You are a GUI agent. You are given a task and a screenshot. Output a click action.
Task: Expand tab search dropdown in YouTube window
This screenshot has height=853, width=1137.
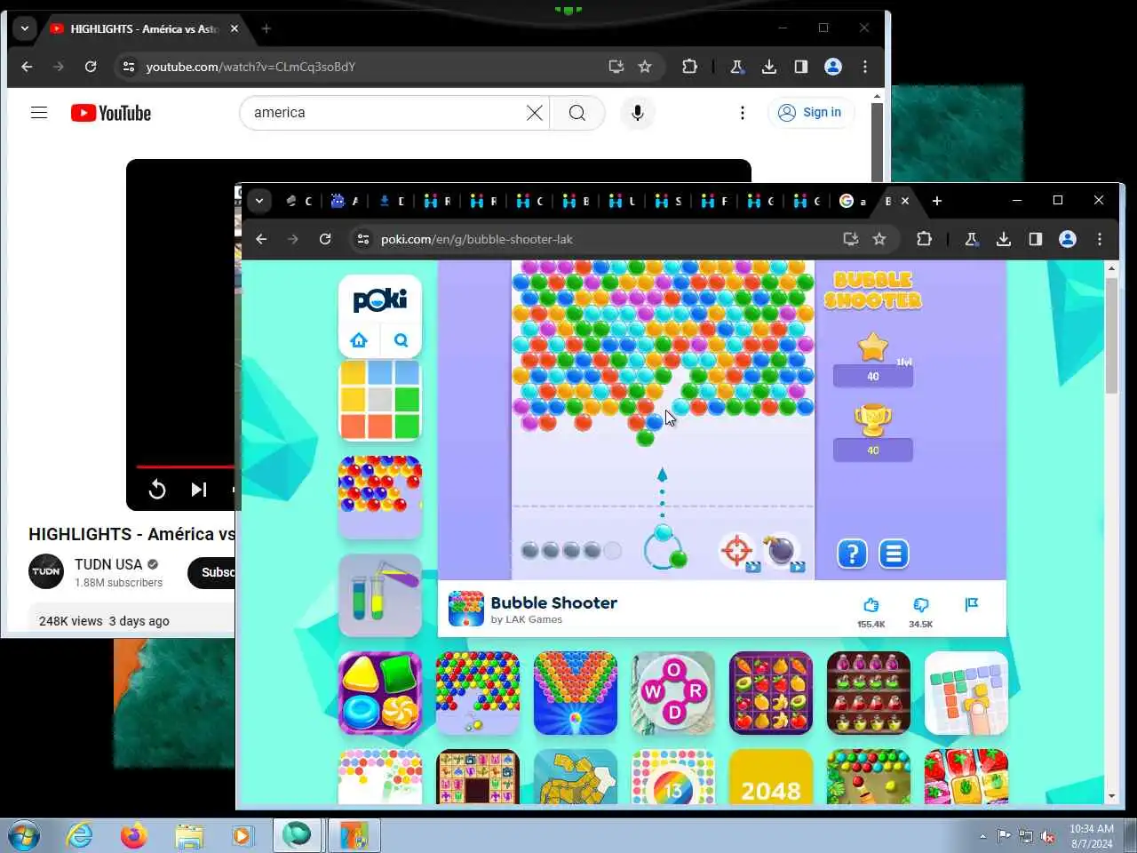(x=25, y=28)
